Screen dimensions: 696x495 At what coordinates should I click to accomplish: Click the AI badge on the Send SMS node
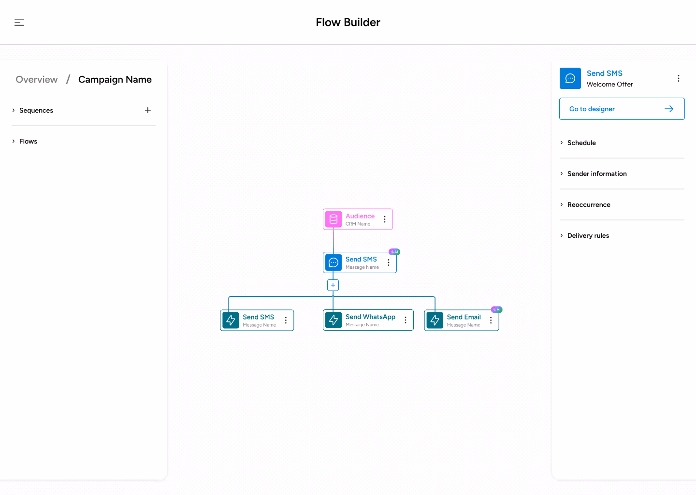[394, 251]
